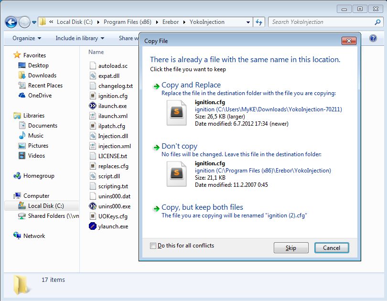This screenshot has height=301, width=387.
Task: Click the Skip button
Action: [x=291, y=247]
